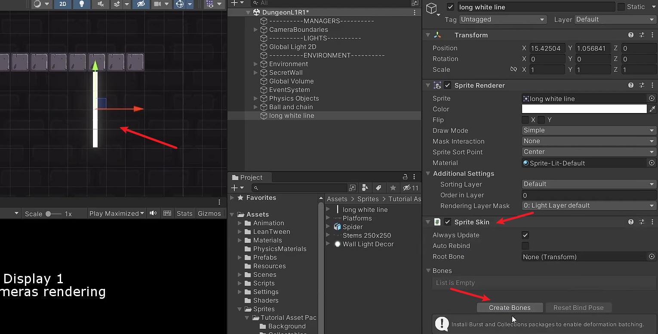Screen dimensions: 658x334
Task: Open the Gizmos visibility menu
Action: (x=219, y=5)
